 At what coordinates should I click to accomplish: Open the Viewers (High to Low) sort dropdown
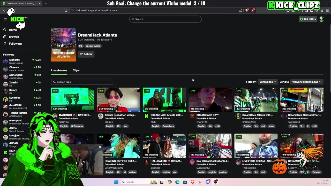pyautogui.click(x=307, y=82)
